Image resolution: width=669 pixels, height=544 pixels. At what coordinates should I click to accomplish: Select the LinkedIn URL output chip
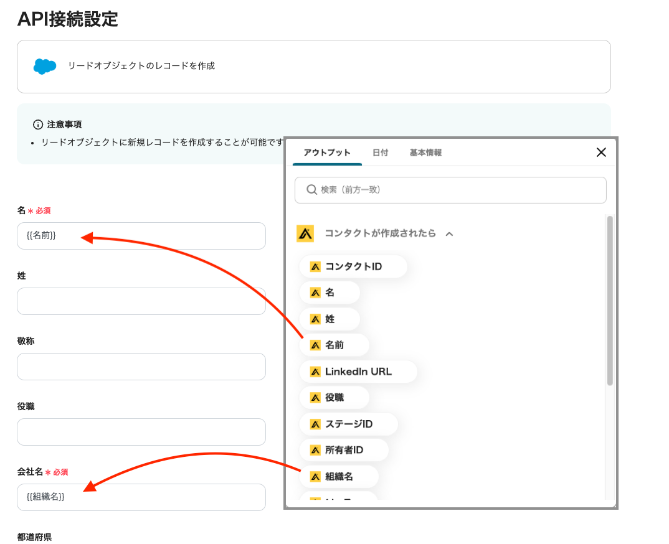point(358,372)
